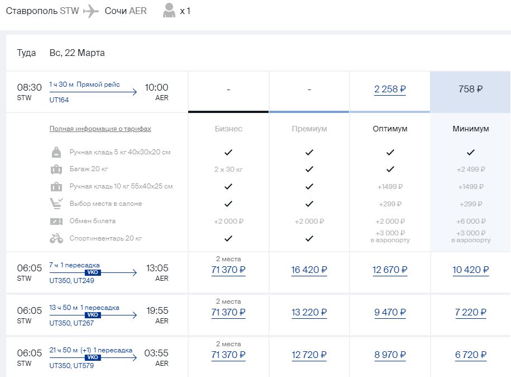Click the passenger silhouette icon
Image resolution: width=511 pixels, height=377 pixels.
coord(169,11)
